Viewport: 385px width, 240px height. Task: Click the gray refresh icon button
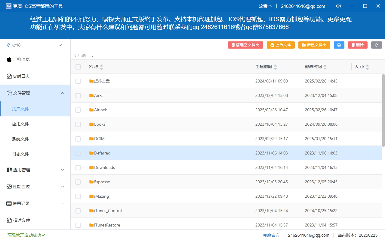tap(377, 45)
